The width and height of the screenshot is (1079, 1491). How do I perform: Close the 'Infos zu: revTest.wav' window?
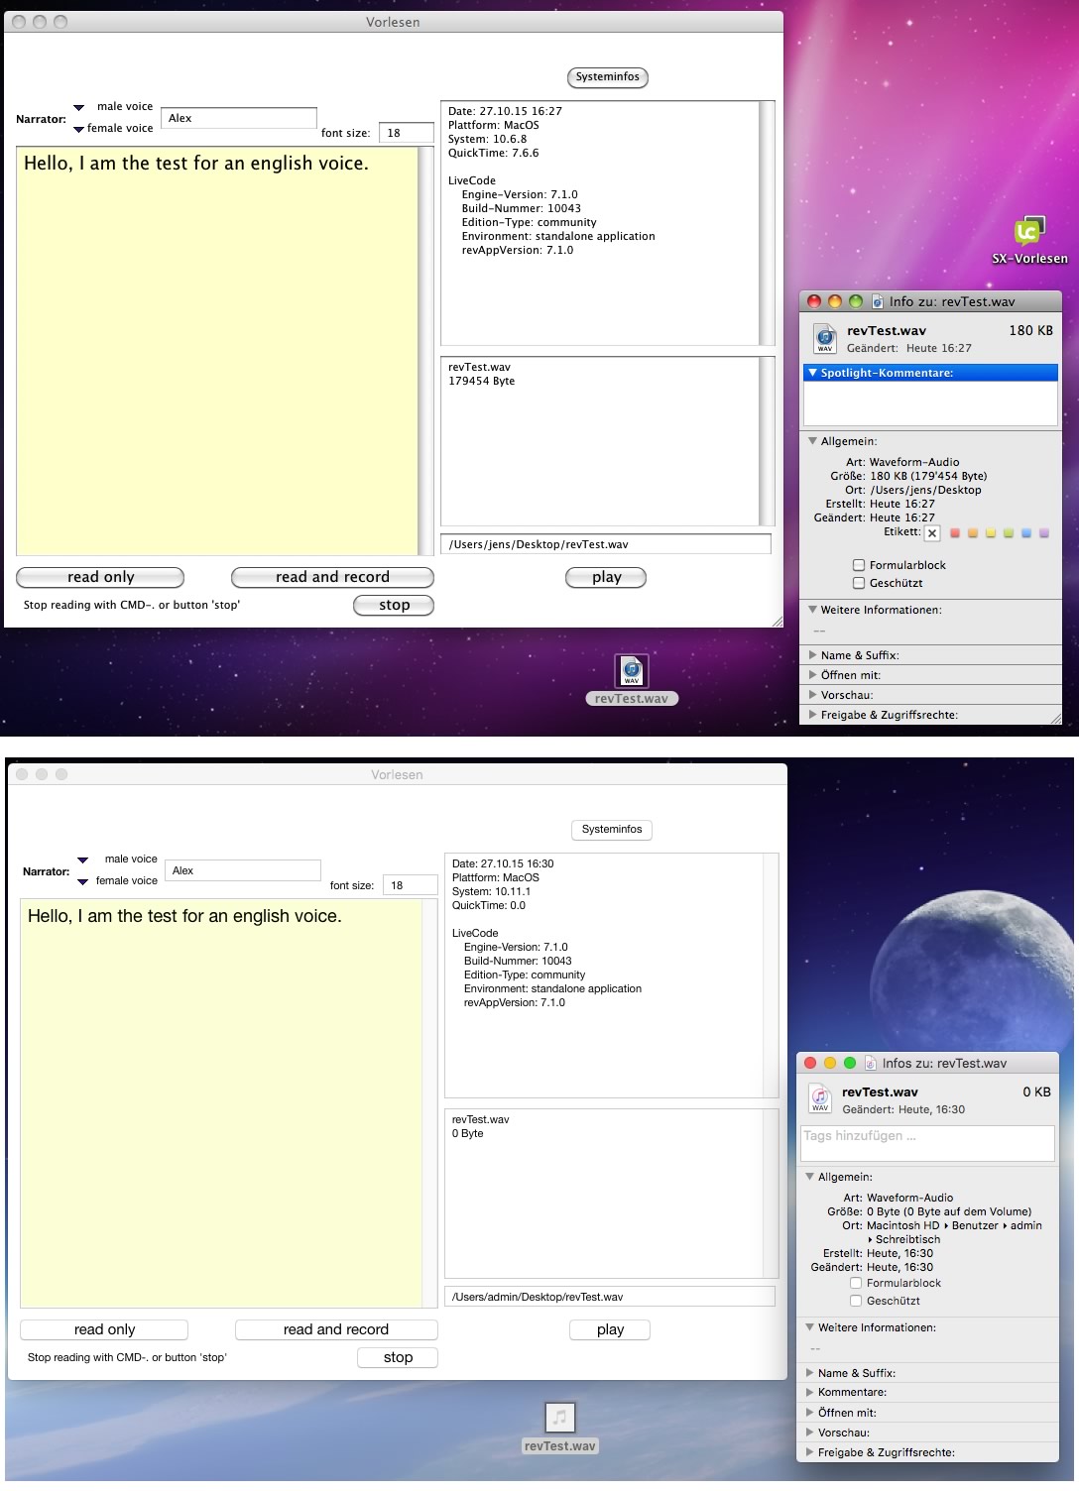coord(810,1063)
